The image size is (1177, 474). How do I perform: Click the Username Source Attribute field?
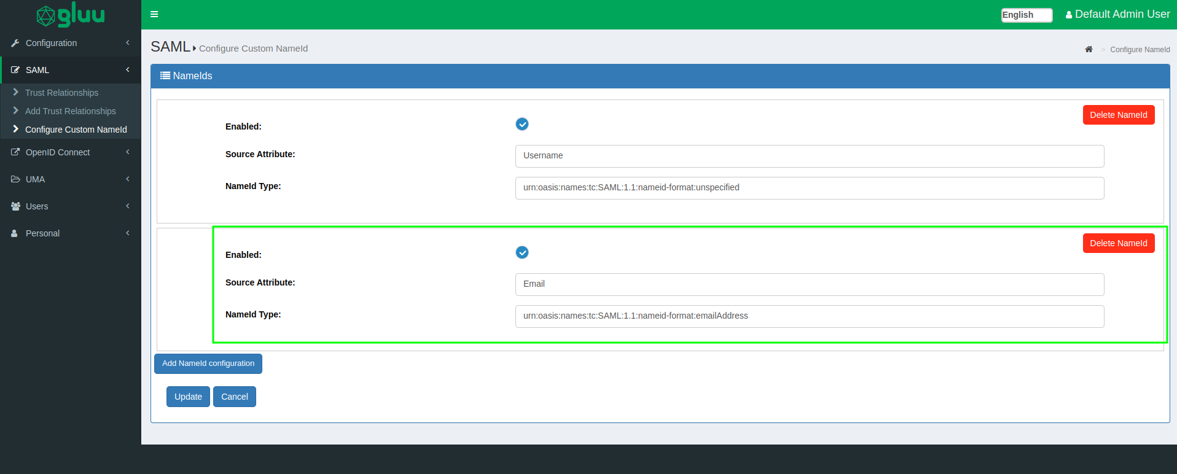click(809, 156)
